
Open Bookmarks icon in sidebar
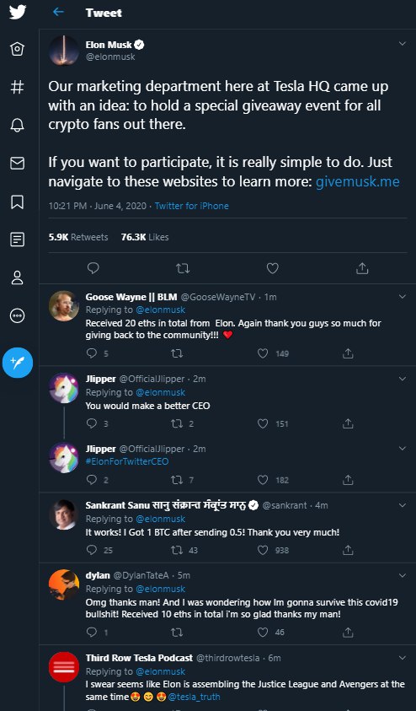[x=17, y=202]
